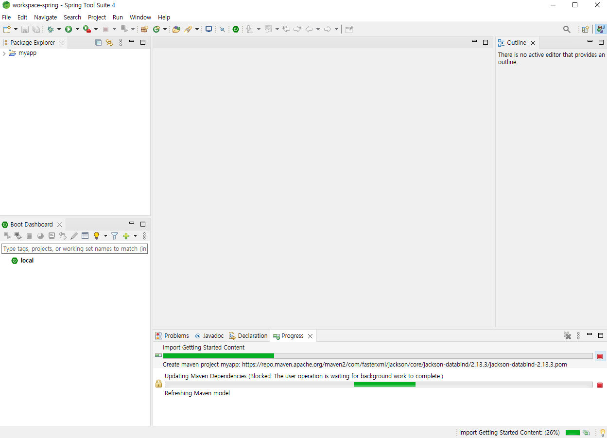
Task: Click the 'Refreshing Maven model' text
Action: tap(197, 393)
